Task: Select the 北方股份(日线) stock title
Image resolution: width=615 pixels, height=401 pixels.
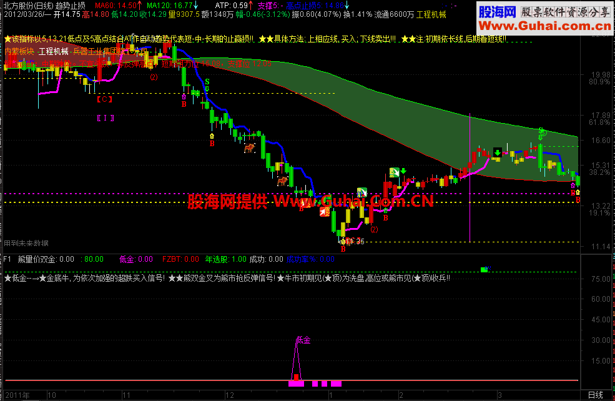Action: click(x=28, y=6)
